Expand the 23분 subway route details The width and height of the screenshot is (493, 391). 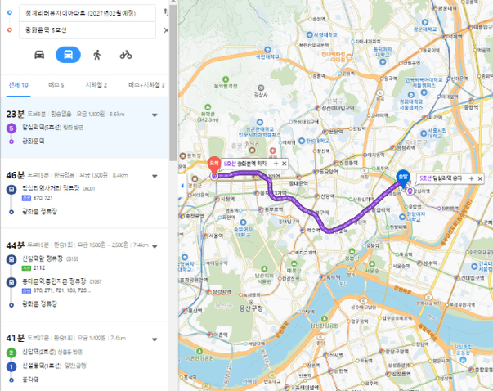point(155,115)
